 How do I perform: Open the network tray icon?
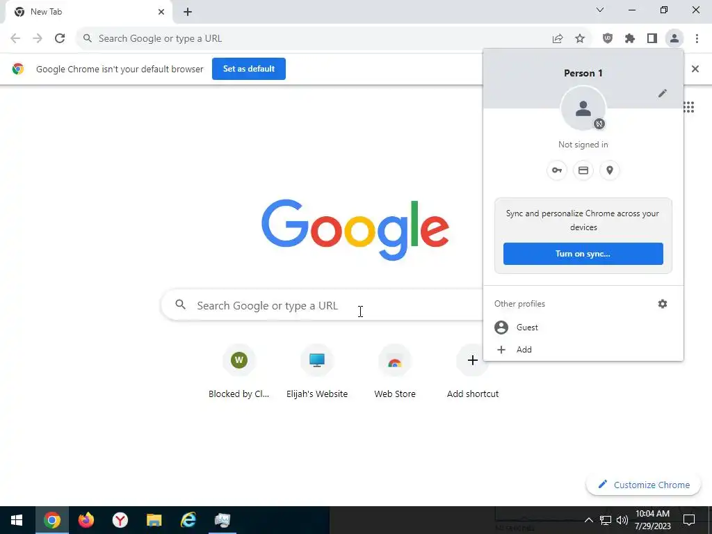(x=606, y=520)
